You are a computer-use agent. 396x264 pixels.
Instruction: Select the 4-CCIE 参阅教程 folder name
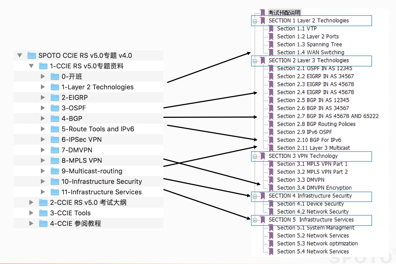(x=75, y=224)
